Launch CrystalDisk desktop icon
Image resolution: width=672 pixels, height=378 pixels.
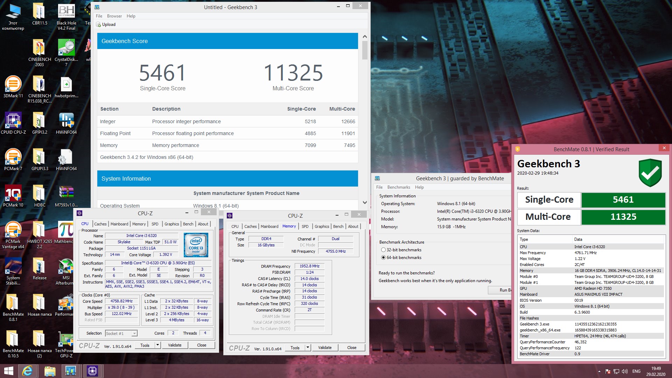pos(66,52)
